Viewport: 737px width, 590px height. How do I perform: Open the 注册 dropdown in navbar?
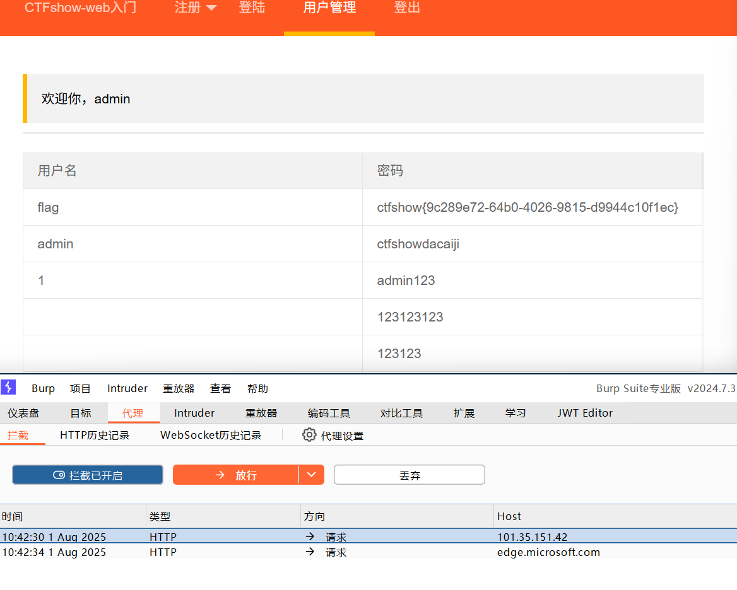coord(196,8)
